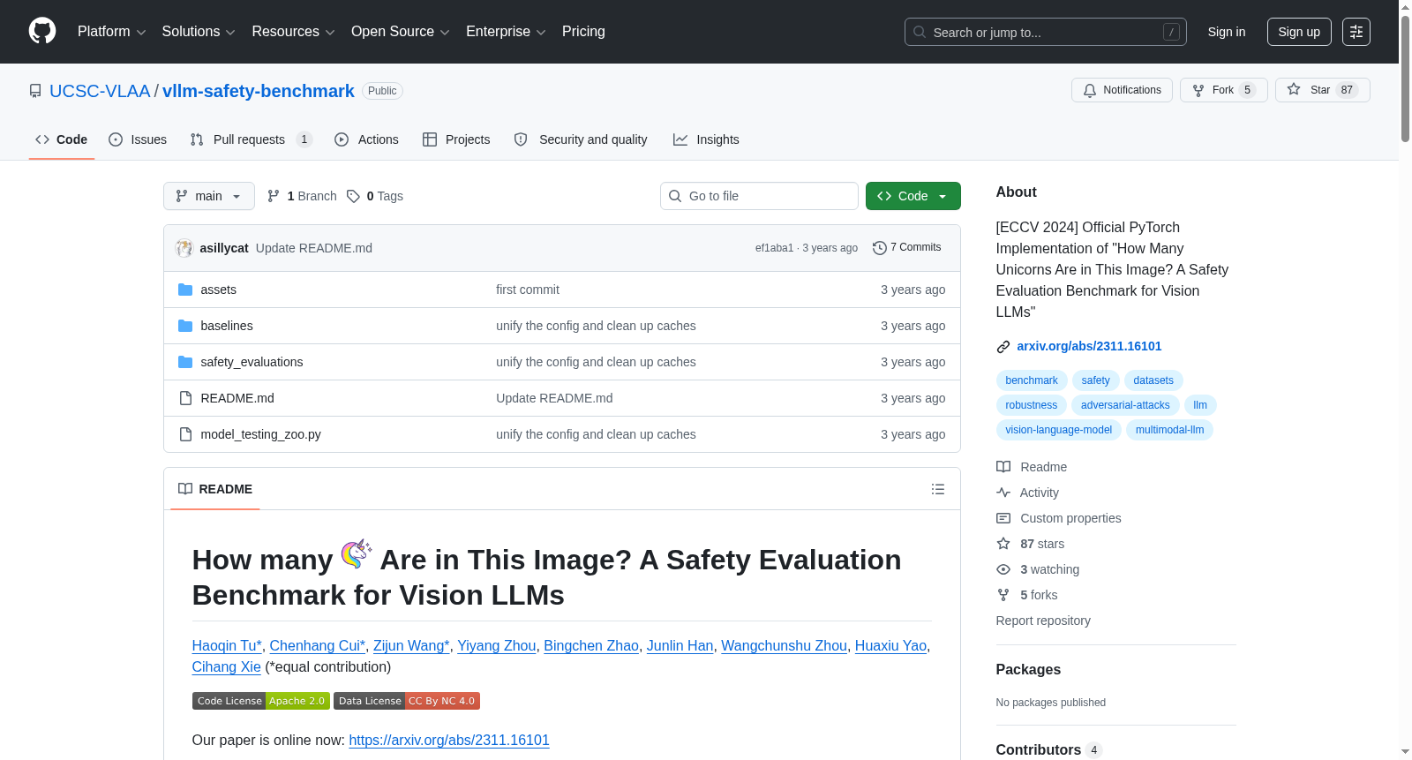
Task: Click the README outline list icon
Action: pyautogui.click(x=938, y=489)
